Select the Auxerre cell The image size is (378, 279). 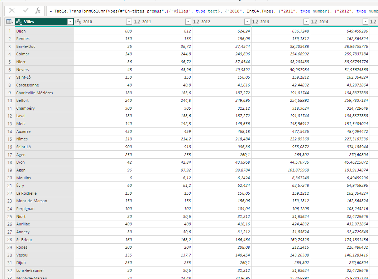pos(44,131)
